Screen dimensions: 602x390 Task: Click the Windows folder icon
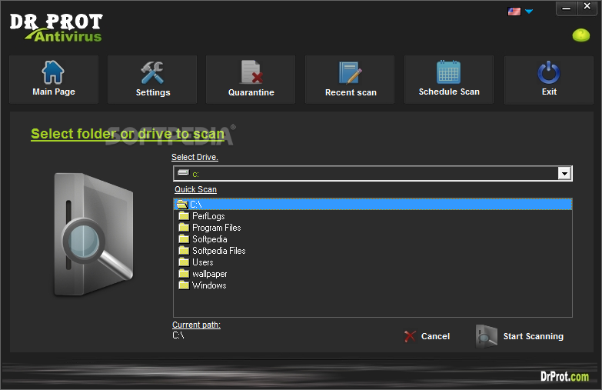coord(184,285)
